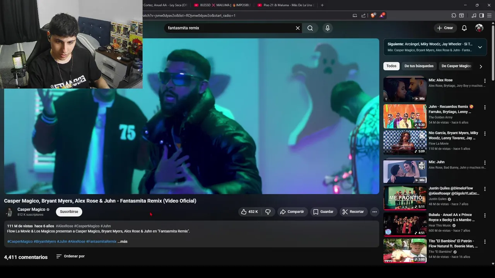Open Brave Rewards triangle icon
The height and width of the screenshot is (278, 495).
pyautogui.click(x=382, y=15)
